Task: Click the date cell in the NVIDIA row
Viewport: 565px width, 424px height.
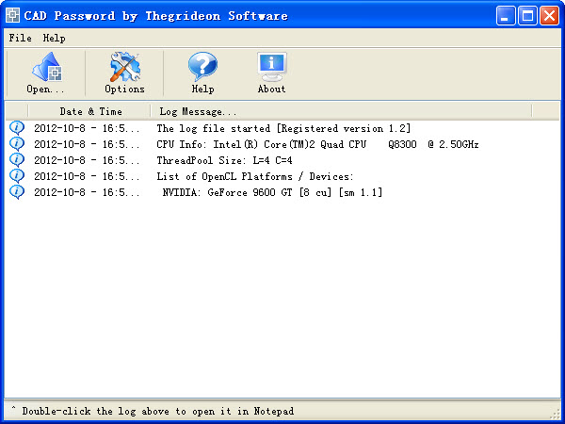Action: [87, 192]
